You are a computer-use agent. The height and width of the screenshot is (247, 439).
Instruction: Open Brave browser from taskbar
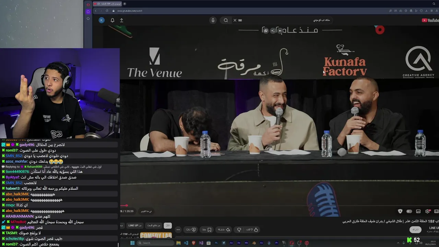coord(193,243)
